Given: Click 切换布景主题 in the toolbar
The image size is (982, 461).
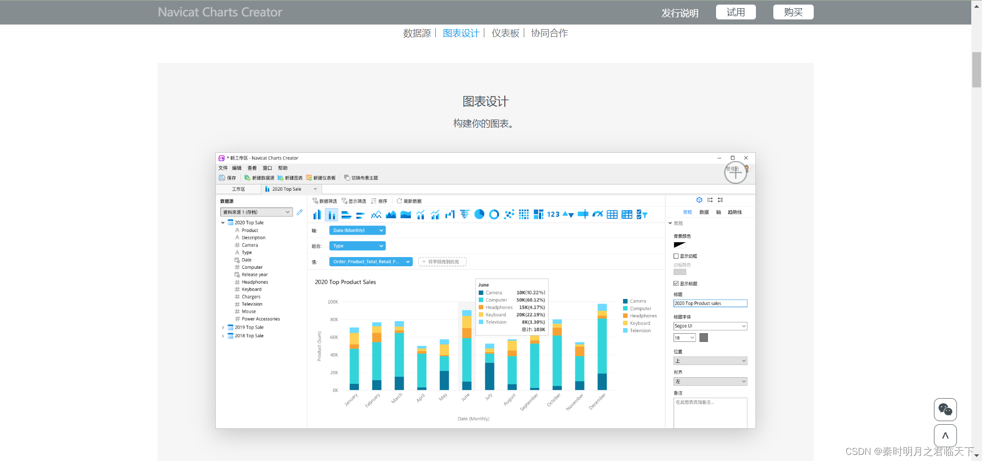Looking at the screenshot, I should tap(361, 178).
